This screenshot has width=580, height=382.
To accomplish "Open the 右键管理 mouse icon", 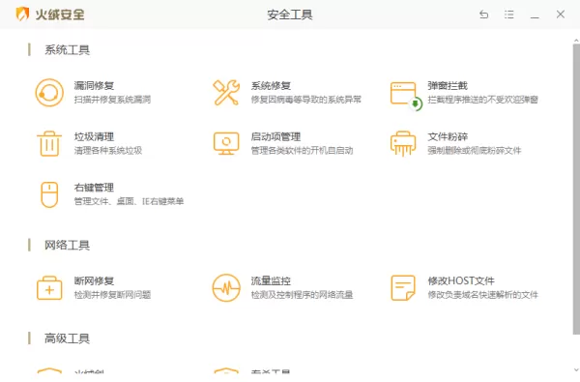I will pyautogui.click(x=49, y=194).
